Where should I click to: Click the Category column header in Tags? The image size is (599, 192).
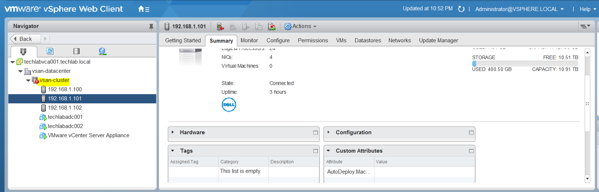click(244, 162)
